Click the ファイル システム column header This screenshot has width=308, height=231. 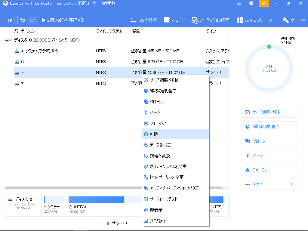pyautogui.click(x=109, y=31)
